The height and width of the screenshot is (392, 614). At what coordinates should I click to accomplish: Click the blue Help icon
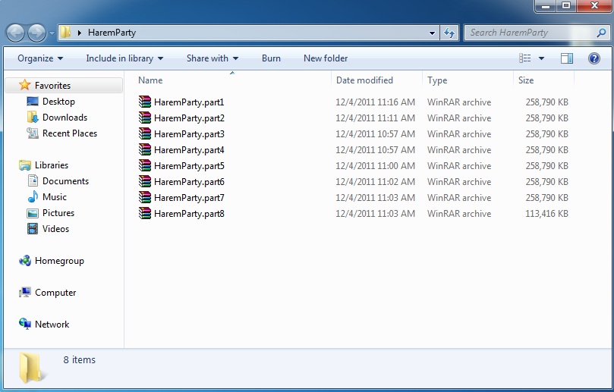[594, 58]
